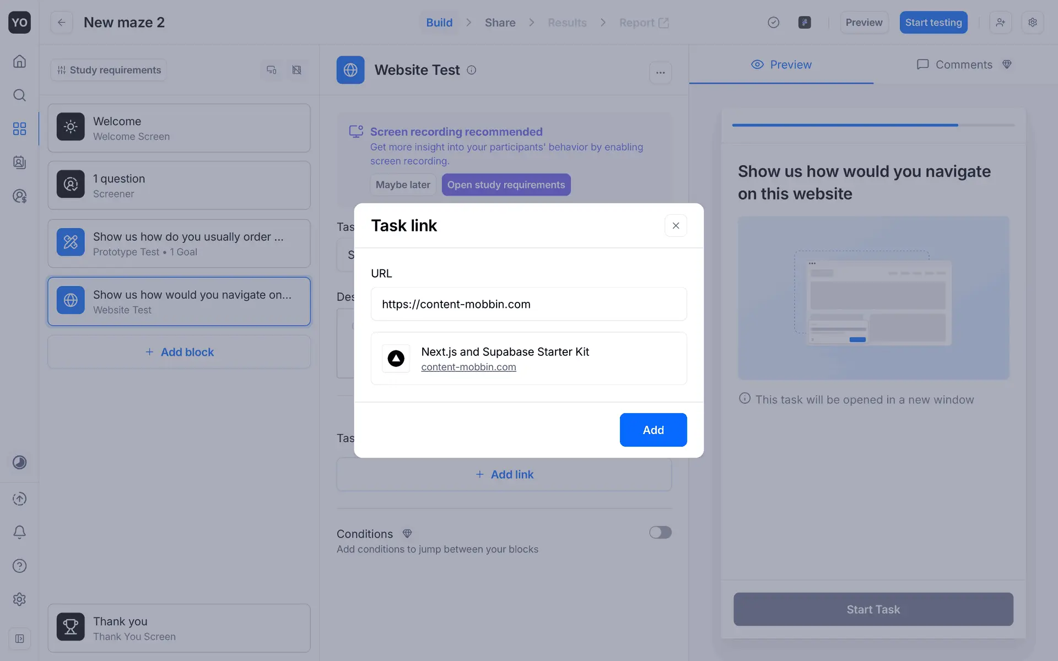Open search from the sidebar magnifier icon

click(19, 95)
